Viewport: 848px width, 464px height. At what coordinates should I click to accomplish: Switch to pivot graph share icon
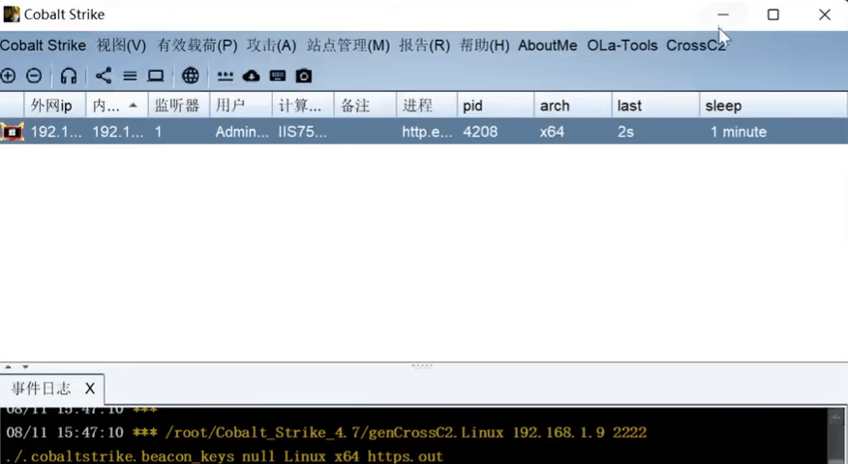pyautogui.click(x=104, y=76)
